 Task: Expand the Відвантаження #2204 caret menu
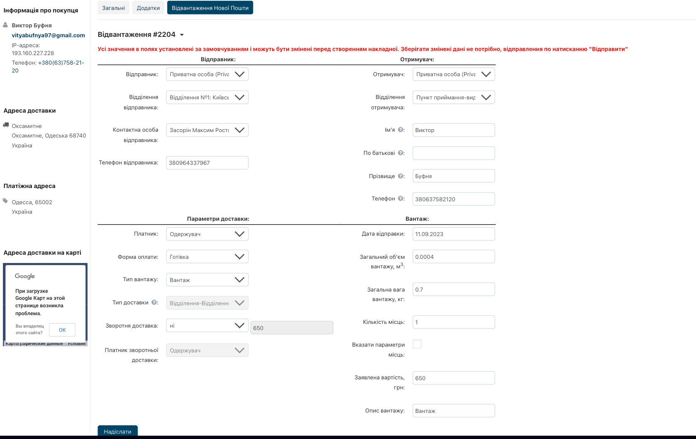coord(182,35)
